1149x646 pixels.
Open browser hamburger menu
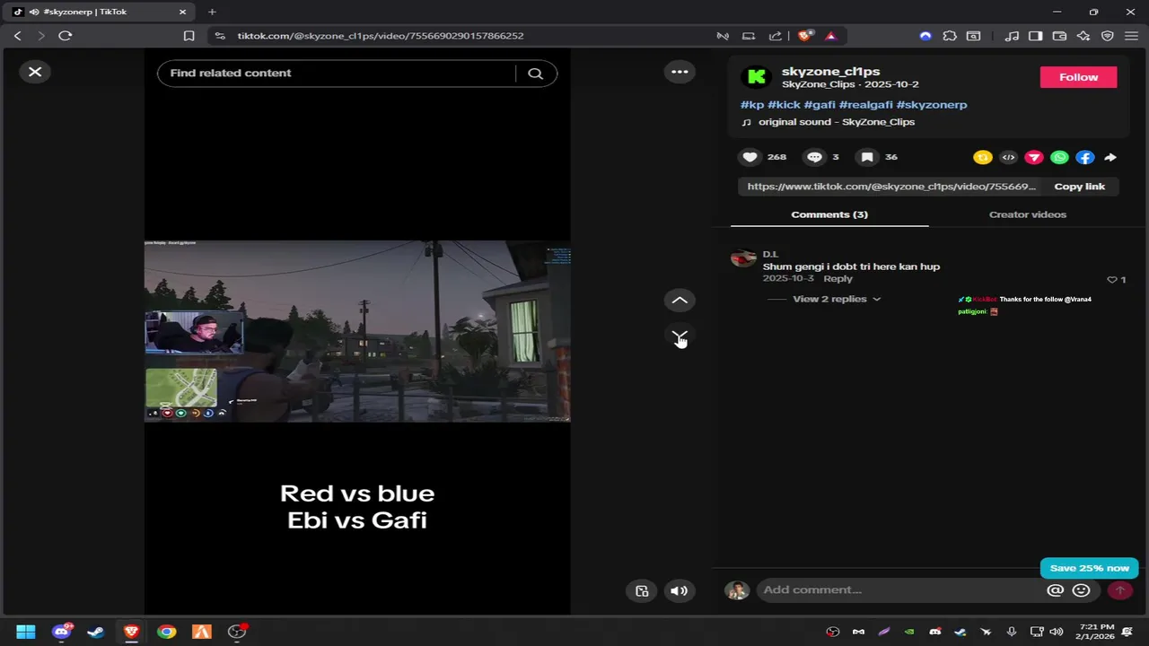click(1131, 36)
